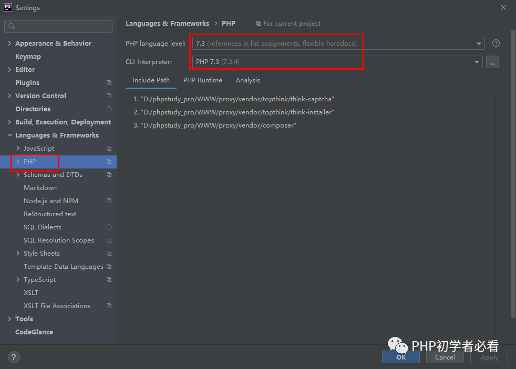Collapse the Languages & Frameworks section

click(9, 135)
